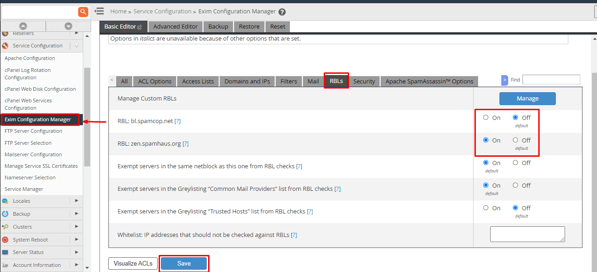Click the Visualize ACLs button
This screenshot has width=597, height=272.
(133, 263)
